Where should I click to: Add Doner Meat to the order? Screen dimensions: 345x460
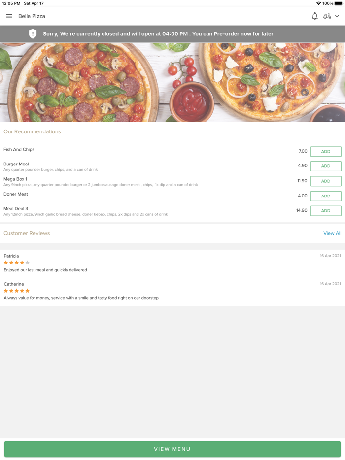tap(326, 196)
